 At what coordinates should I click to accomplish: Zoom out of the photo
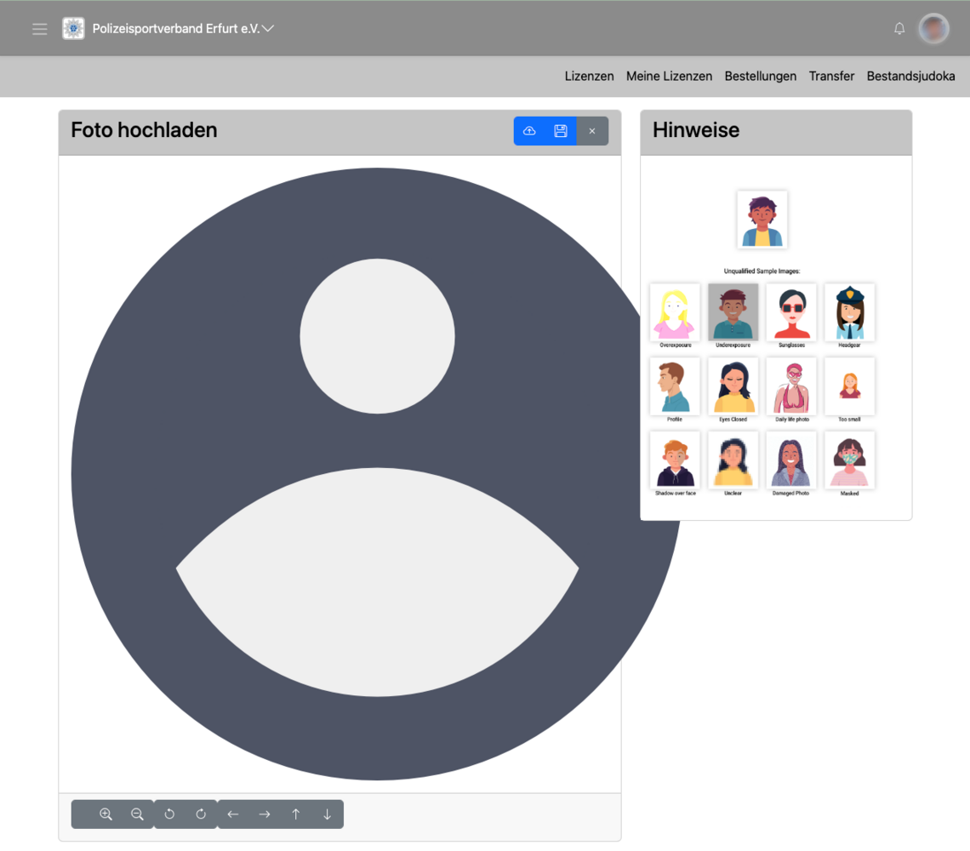point(137,814)
